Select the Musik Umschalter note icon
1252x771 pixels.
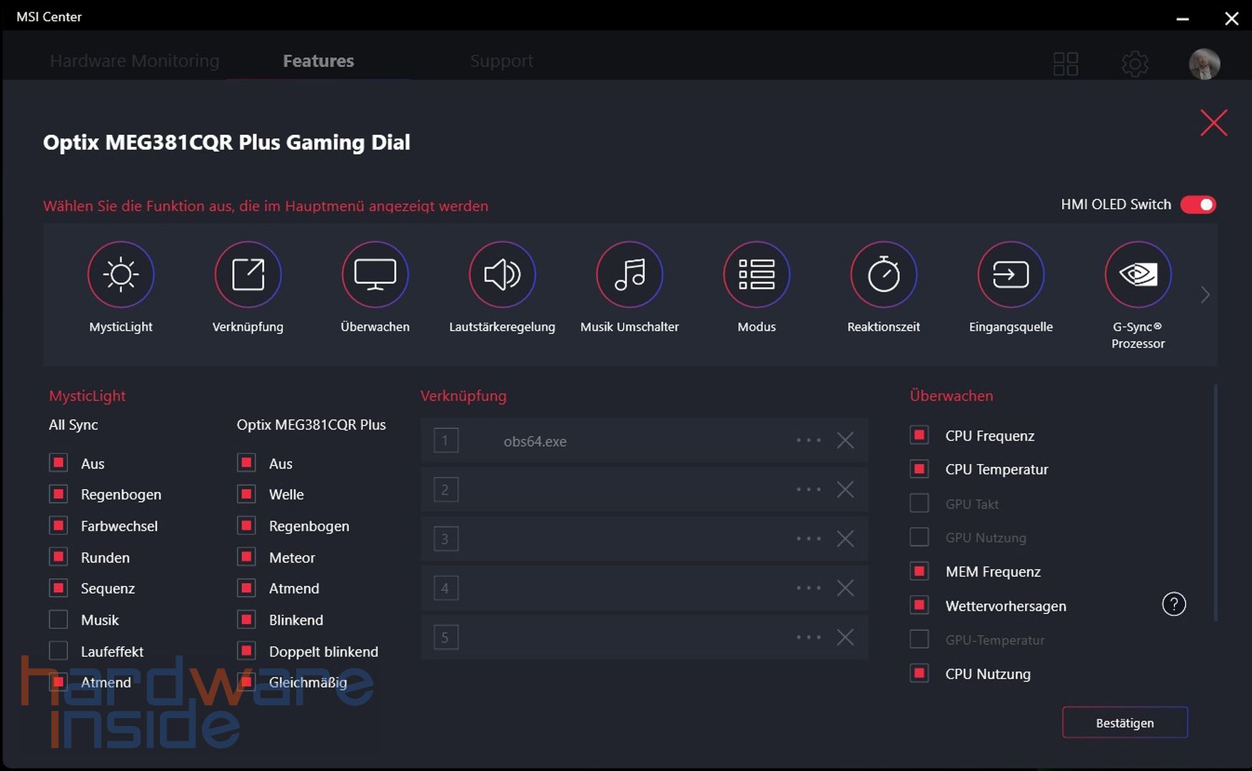pyautogui.click(x=629, y=275)
